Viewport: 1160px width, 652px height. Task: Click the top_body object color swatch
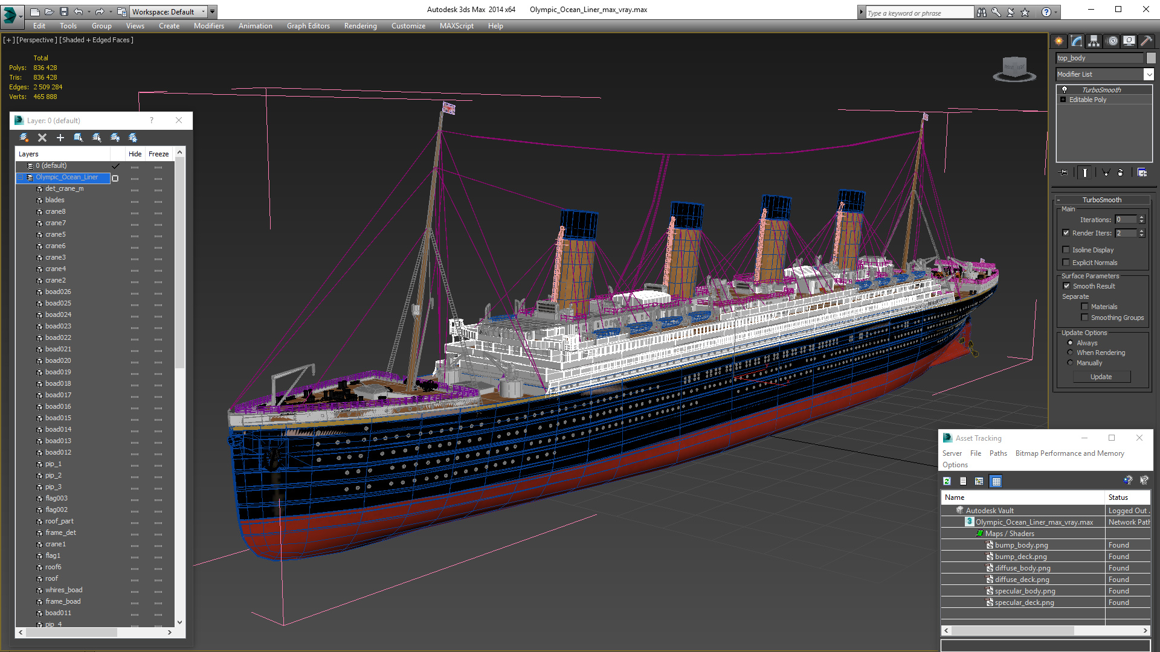tap(1151, 58)
